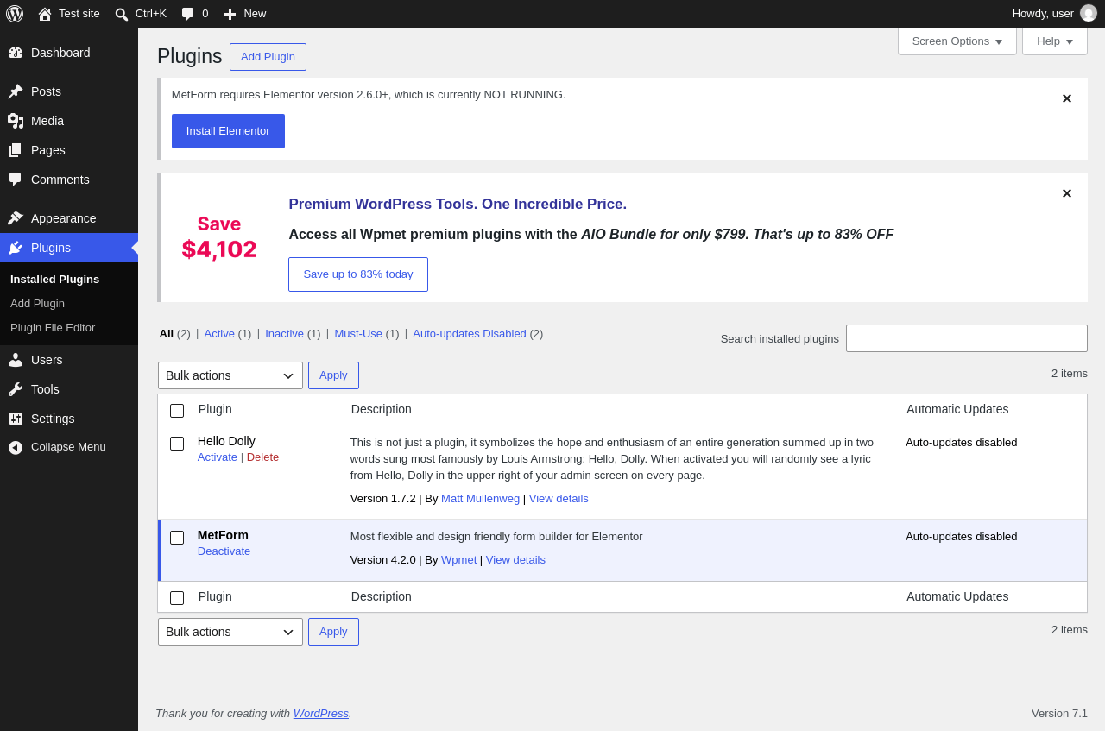Viewport: 1105px width, 731px height.
Task: Filter by Auto-updates Disabled
Action: 470,333
